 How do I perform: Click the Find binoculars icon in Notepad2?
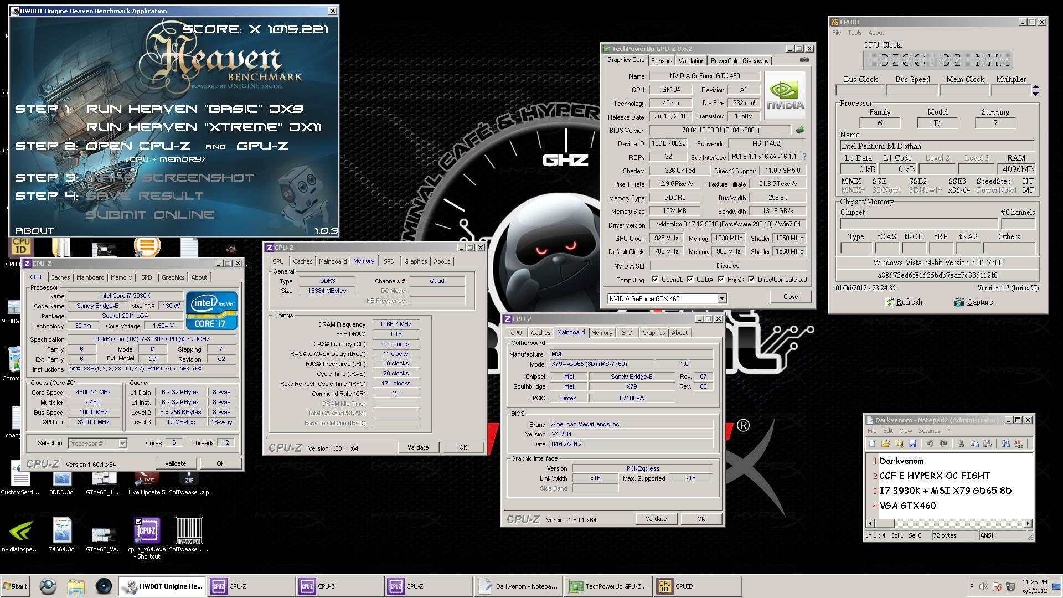coord(1005,444)
